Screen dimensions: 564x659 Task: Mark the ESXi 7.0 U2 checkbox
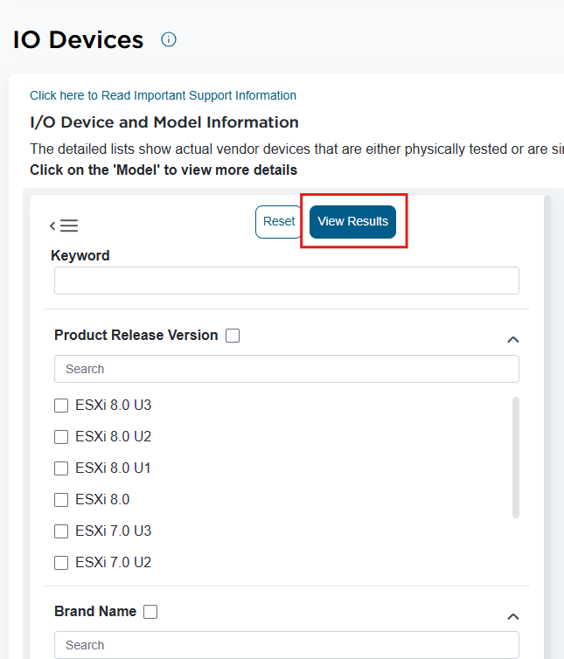pos(61,563)
